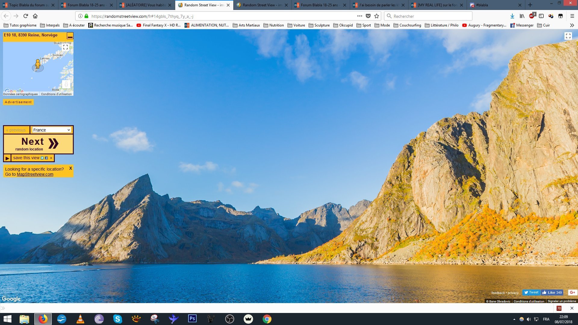
Task: Switch to the #blabla tab
Action: tap(494, 5)
